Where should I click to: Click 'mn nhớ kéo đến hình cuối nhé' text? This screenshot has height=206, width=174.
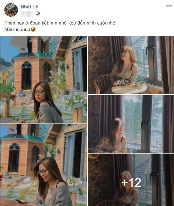[x=83, y=23]
